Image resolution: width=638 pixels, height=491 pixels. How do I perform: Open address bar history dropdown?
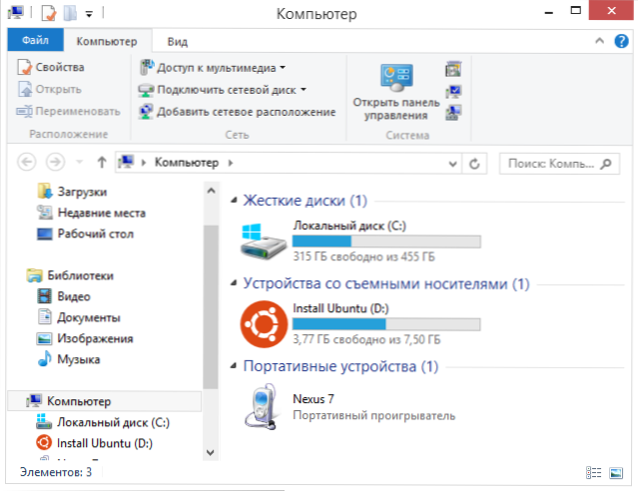[x=452, y=164]
